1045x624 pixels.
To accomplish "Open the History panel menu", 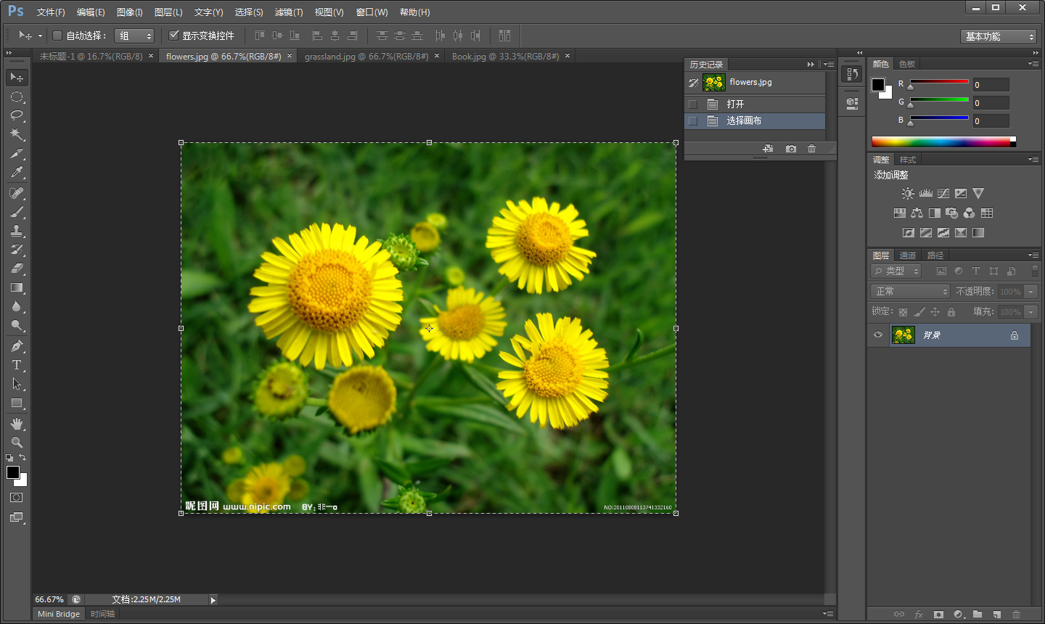I will click(829, 65).
